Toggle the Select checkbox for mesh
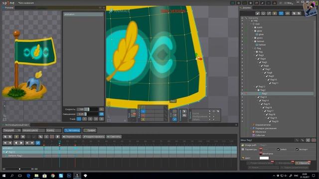The width and height of the screenshot is (319, 179). pyautogui.click(x=278, y=149)
